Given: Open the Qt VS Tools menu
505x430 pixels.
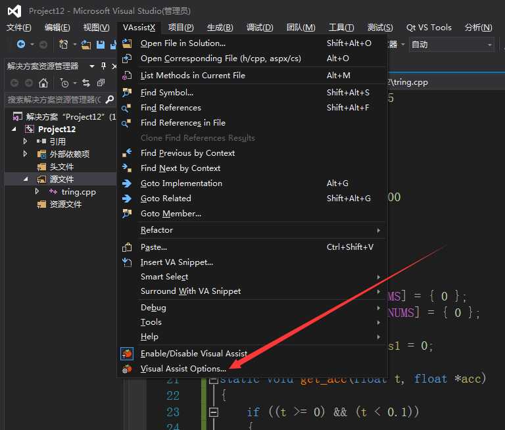Looking at the screenshot, I should tap(429, 28).
